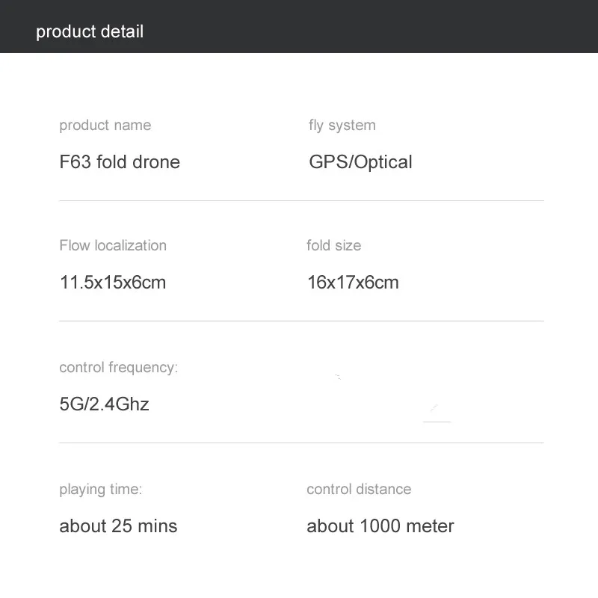
Task: Click the "11.5x15x6cm" dimension value
Action: [113, 283]
